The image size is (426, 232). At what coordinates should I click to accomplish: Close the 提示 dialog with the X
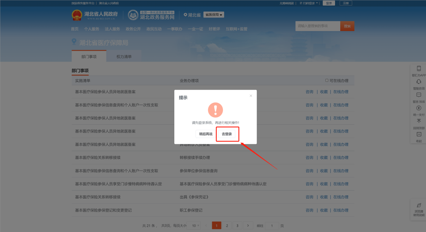(x=251, y=96)
